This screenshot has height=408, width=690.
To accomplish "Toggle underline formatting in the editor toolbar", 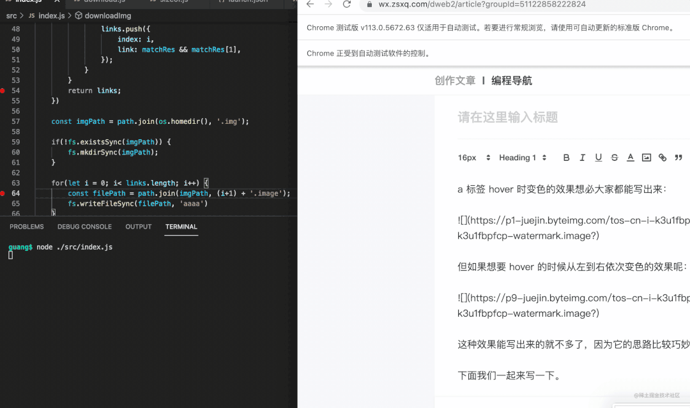I will coord(599,158).
